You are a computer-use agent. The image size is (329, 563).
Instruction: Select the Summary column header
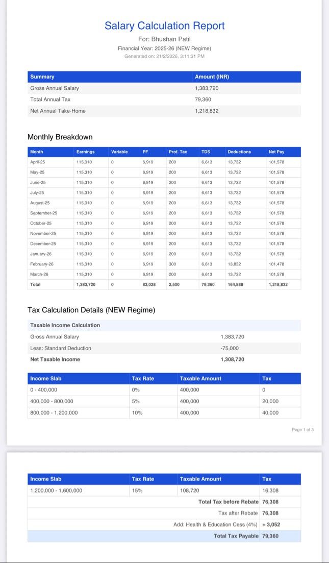click(x=42, y=77)
